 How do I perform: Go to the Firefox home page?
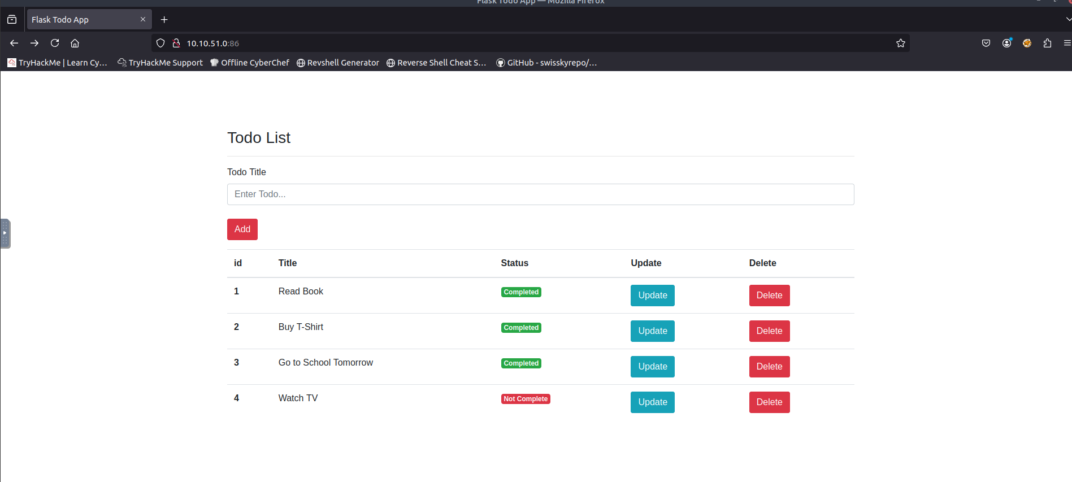point(75,43)
